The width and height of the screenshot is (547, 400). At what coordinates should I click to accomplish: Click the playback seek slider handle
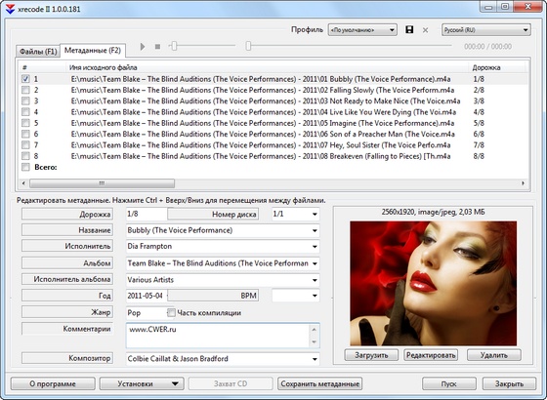[x=248, y=46]
